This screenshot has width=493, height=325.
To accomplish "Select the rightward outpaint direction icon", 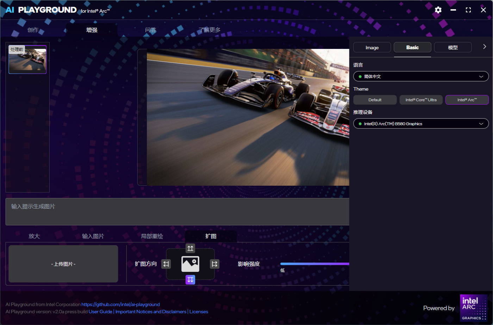I will (214, 264).
